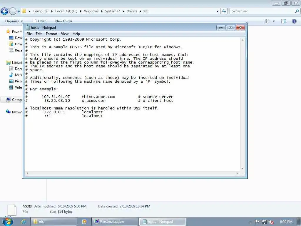Click Notepad horizontal scrollbar left arrow

27,173
